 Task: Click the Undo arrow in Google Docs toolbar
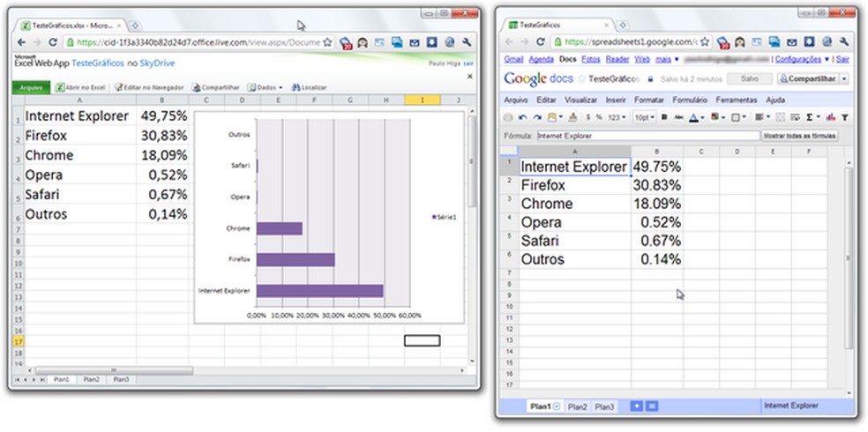coord(522,117)
